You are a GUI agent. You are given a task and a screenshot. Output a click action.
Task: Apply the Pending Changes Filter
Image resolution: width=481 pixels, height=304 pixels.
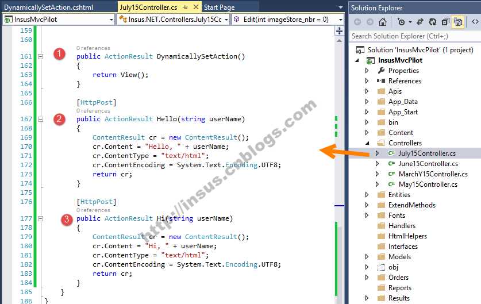[401, 22]
